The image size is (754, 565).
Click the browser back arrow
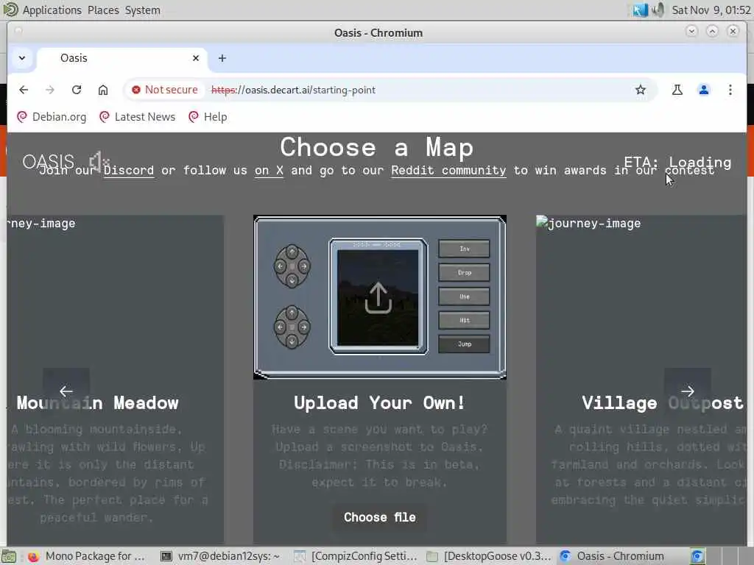click(24, 90)
